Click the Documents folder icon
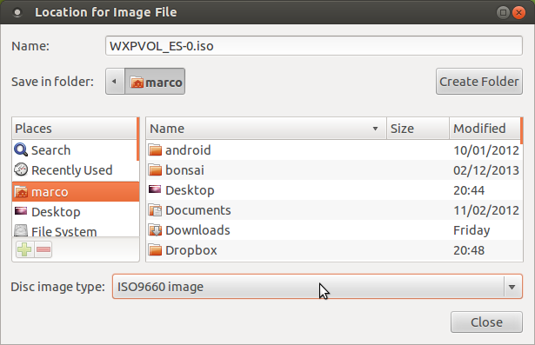The image size is (535, 345). [155, 210]
